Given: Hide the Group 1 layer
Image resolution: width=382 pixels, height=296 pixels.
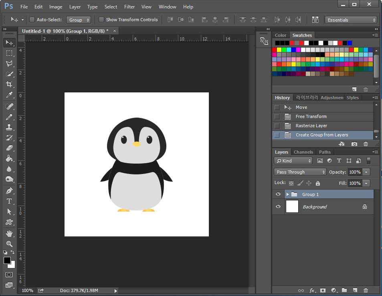Looking at the screenshot, I should (278, 194).
